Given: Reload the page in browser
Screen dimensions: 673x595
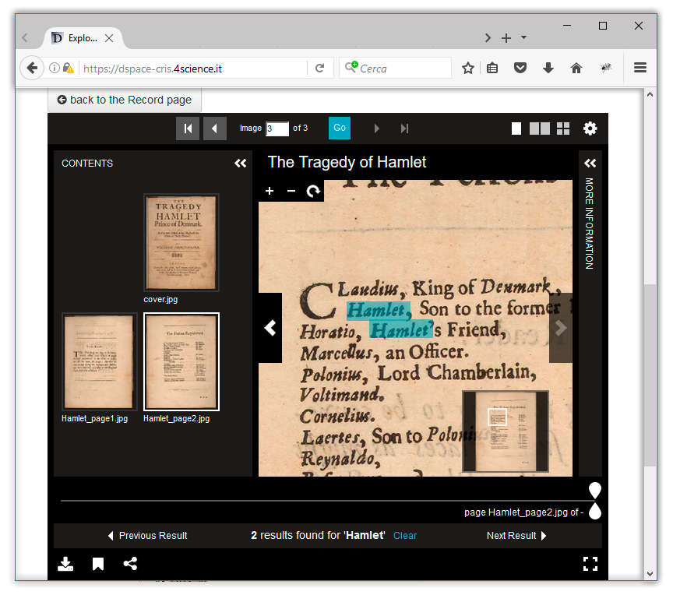Looking at the screenshot, I should tap(320, 68).
